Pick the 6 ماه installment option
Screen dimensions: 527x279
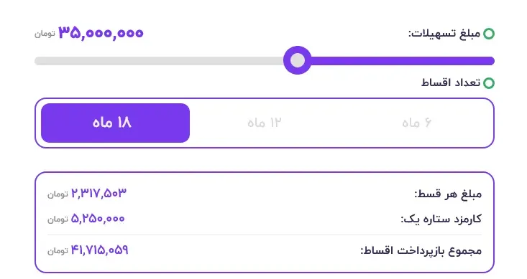(416, 123)
